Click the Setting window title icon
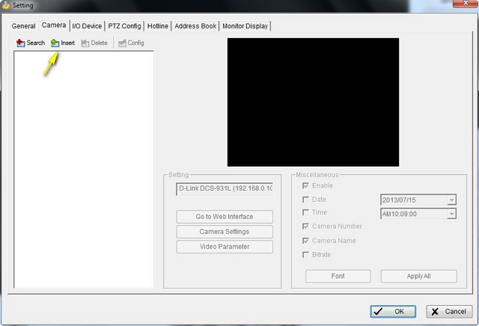Viewport: 479px width, 326px height. pos(6,5)
